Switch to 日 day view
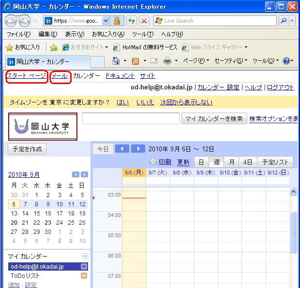Image resolution: width=300 pixels, height=288 pixels. point(201,162)
